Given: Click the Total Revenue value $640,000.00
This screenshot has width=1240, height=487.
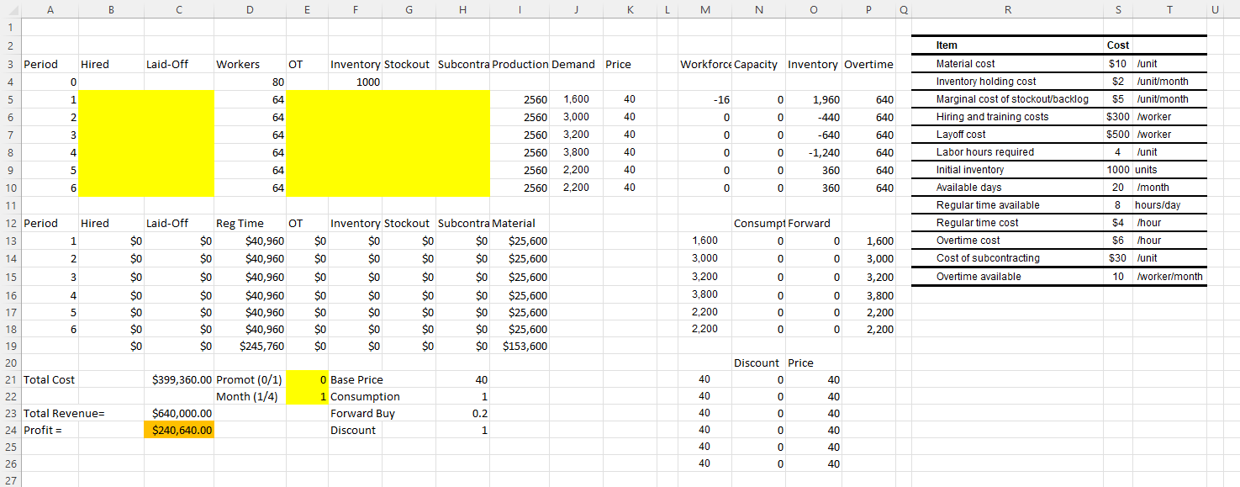Looking at the screenshot, I should pos(179,413).
